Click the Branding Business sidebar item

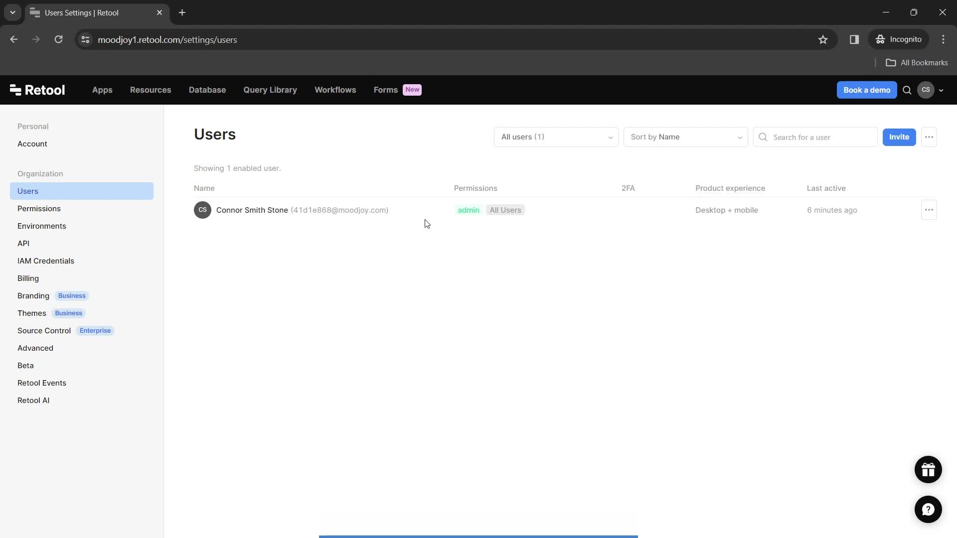(52, 295)
